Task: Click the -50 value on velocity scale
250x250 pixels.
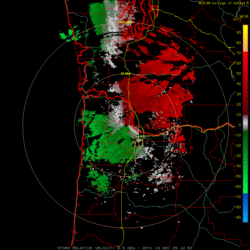Action: 237,176
